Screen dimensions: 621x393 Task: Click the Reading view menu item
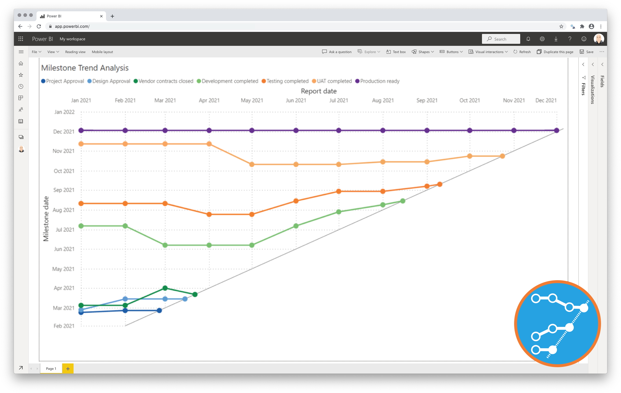[75, 52]
